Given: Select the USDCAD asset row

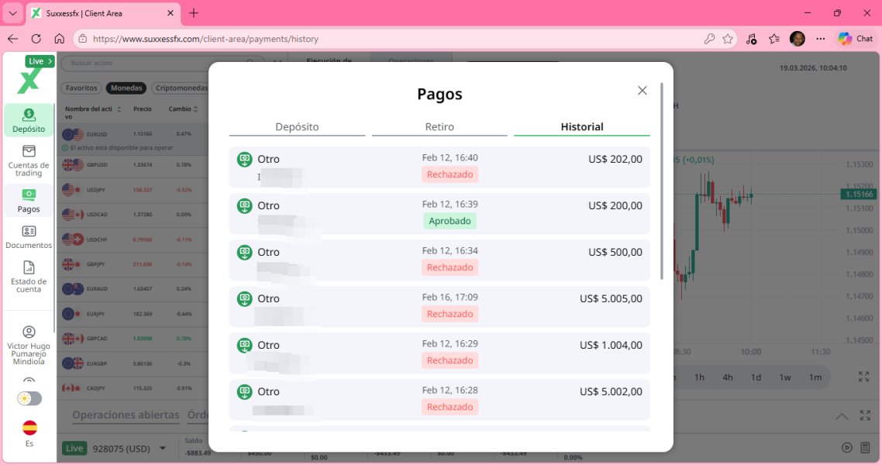Looking at the screenshot, I should pos(134,215).
